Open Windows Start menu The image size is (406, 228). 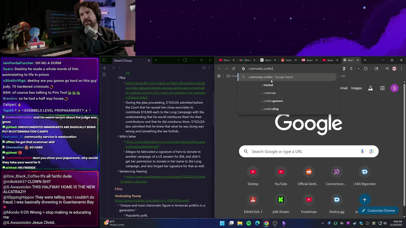coord(222,223)
